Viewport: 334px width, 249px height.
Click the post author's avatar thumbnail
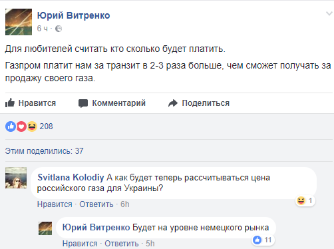tap(19, 22)
